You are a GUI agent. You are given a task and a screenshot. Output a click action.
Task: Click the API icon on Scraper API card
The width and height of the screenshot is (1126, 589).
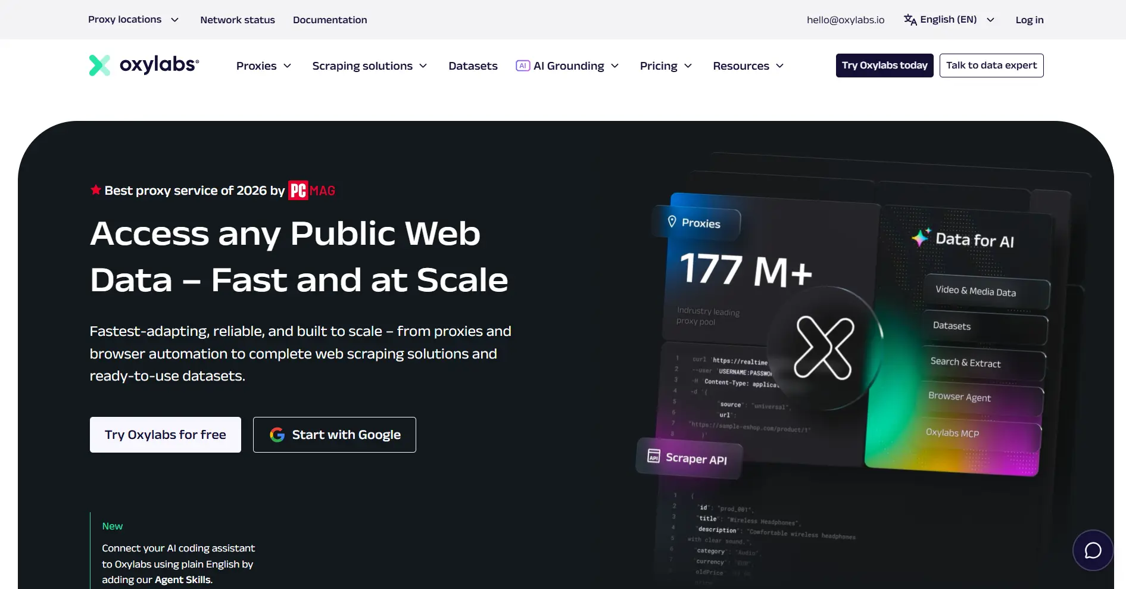coord(654,456)
